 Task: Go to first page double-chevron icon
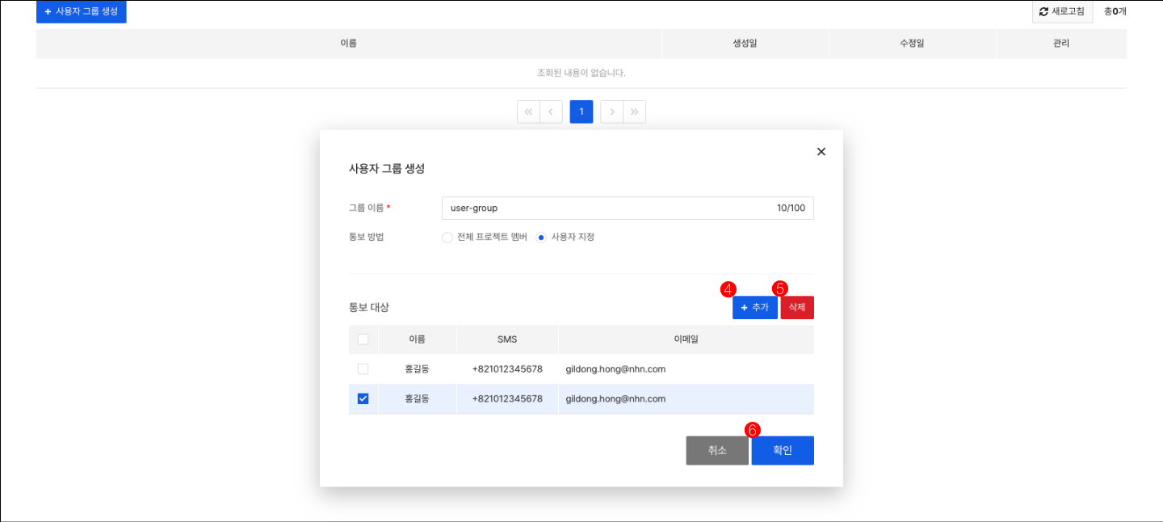[x=528, y=112]
